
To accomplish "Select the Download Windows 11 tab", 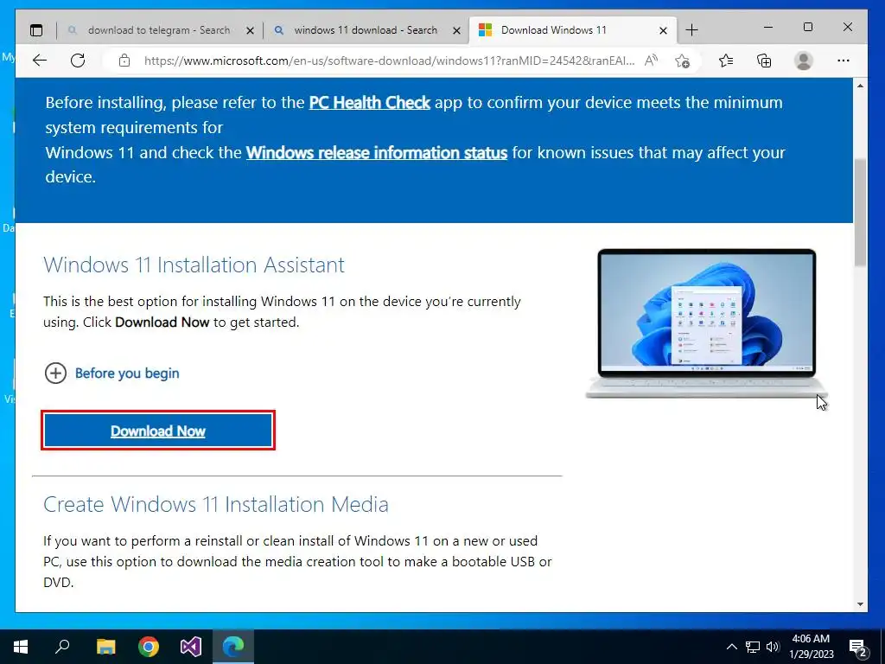I will click(573, 30).
